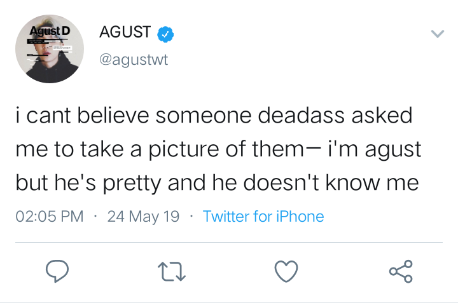Follow the Twitter for iPhone link
Viewport: 458px width, 305px height.
[263, 217]
